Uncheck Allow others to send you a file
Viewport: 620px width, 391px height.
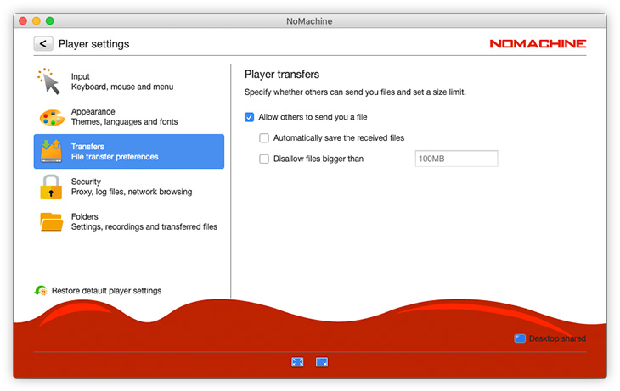[250, 117]
